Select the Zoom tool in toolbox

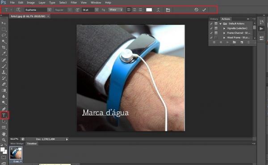click(x=4, y=140)
